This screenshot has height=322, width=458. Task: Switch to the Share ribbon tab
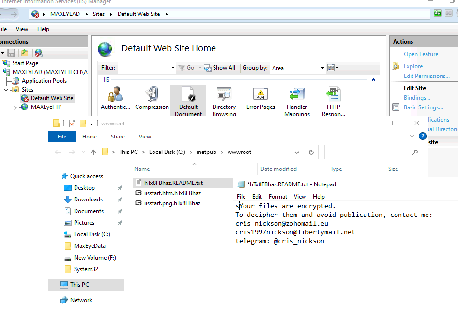pos(118,137)
